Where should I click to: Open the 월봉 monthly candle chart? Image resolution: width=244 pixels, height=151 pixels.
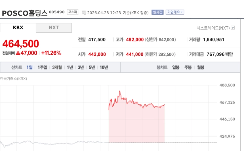(200, 68)
